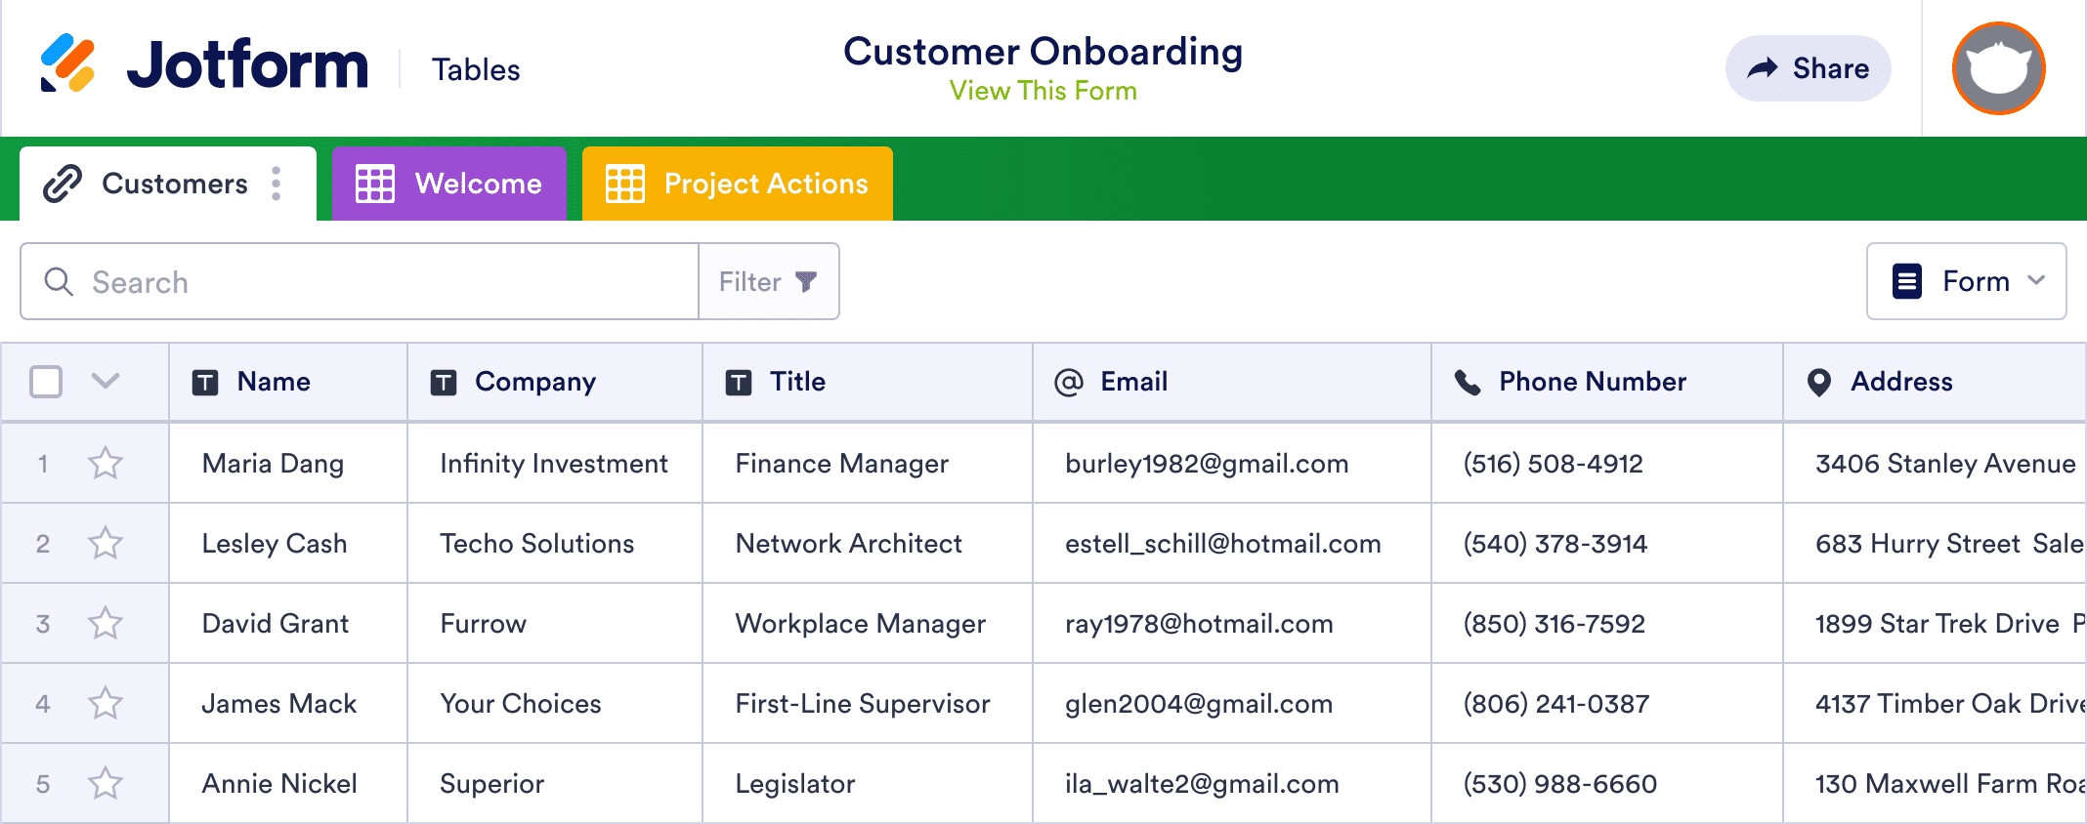
Task: Click the Project Actions grid icon
Action: point(625,184)
